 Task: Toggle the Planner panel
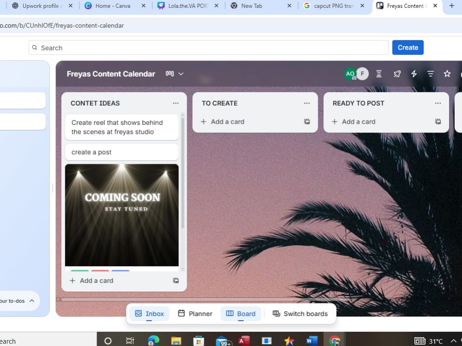[x=195, y=314]
